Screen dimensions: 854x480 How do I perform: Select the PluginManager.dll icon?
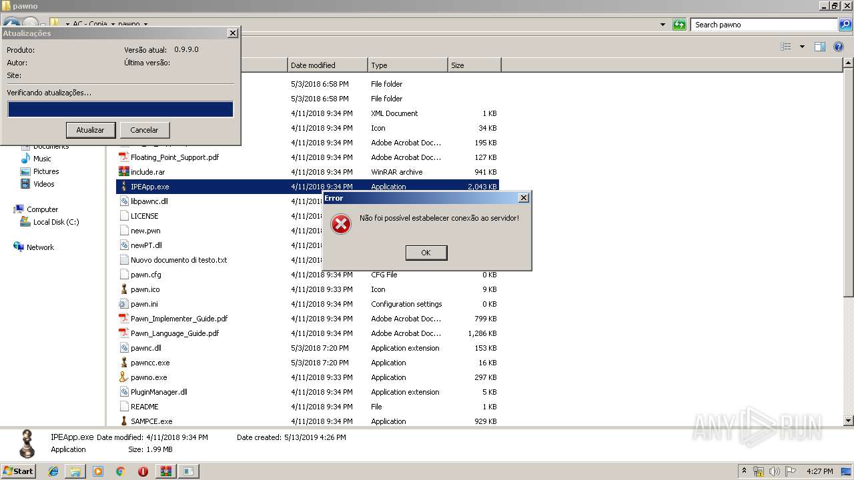click(x=123, y=392)
